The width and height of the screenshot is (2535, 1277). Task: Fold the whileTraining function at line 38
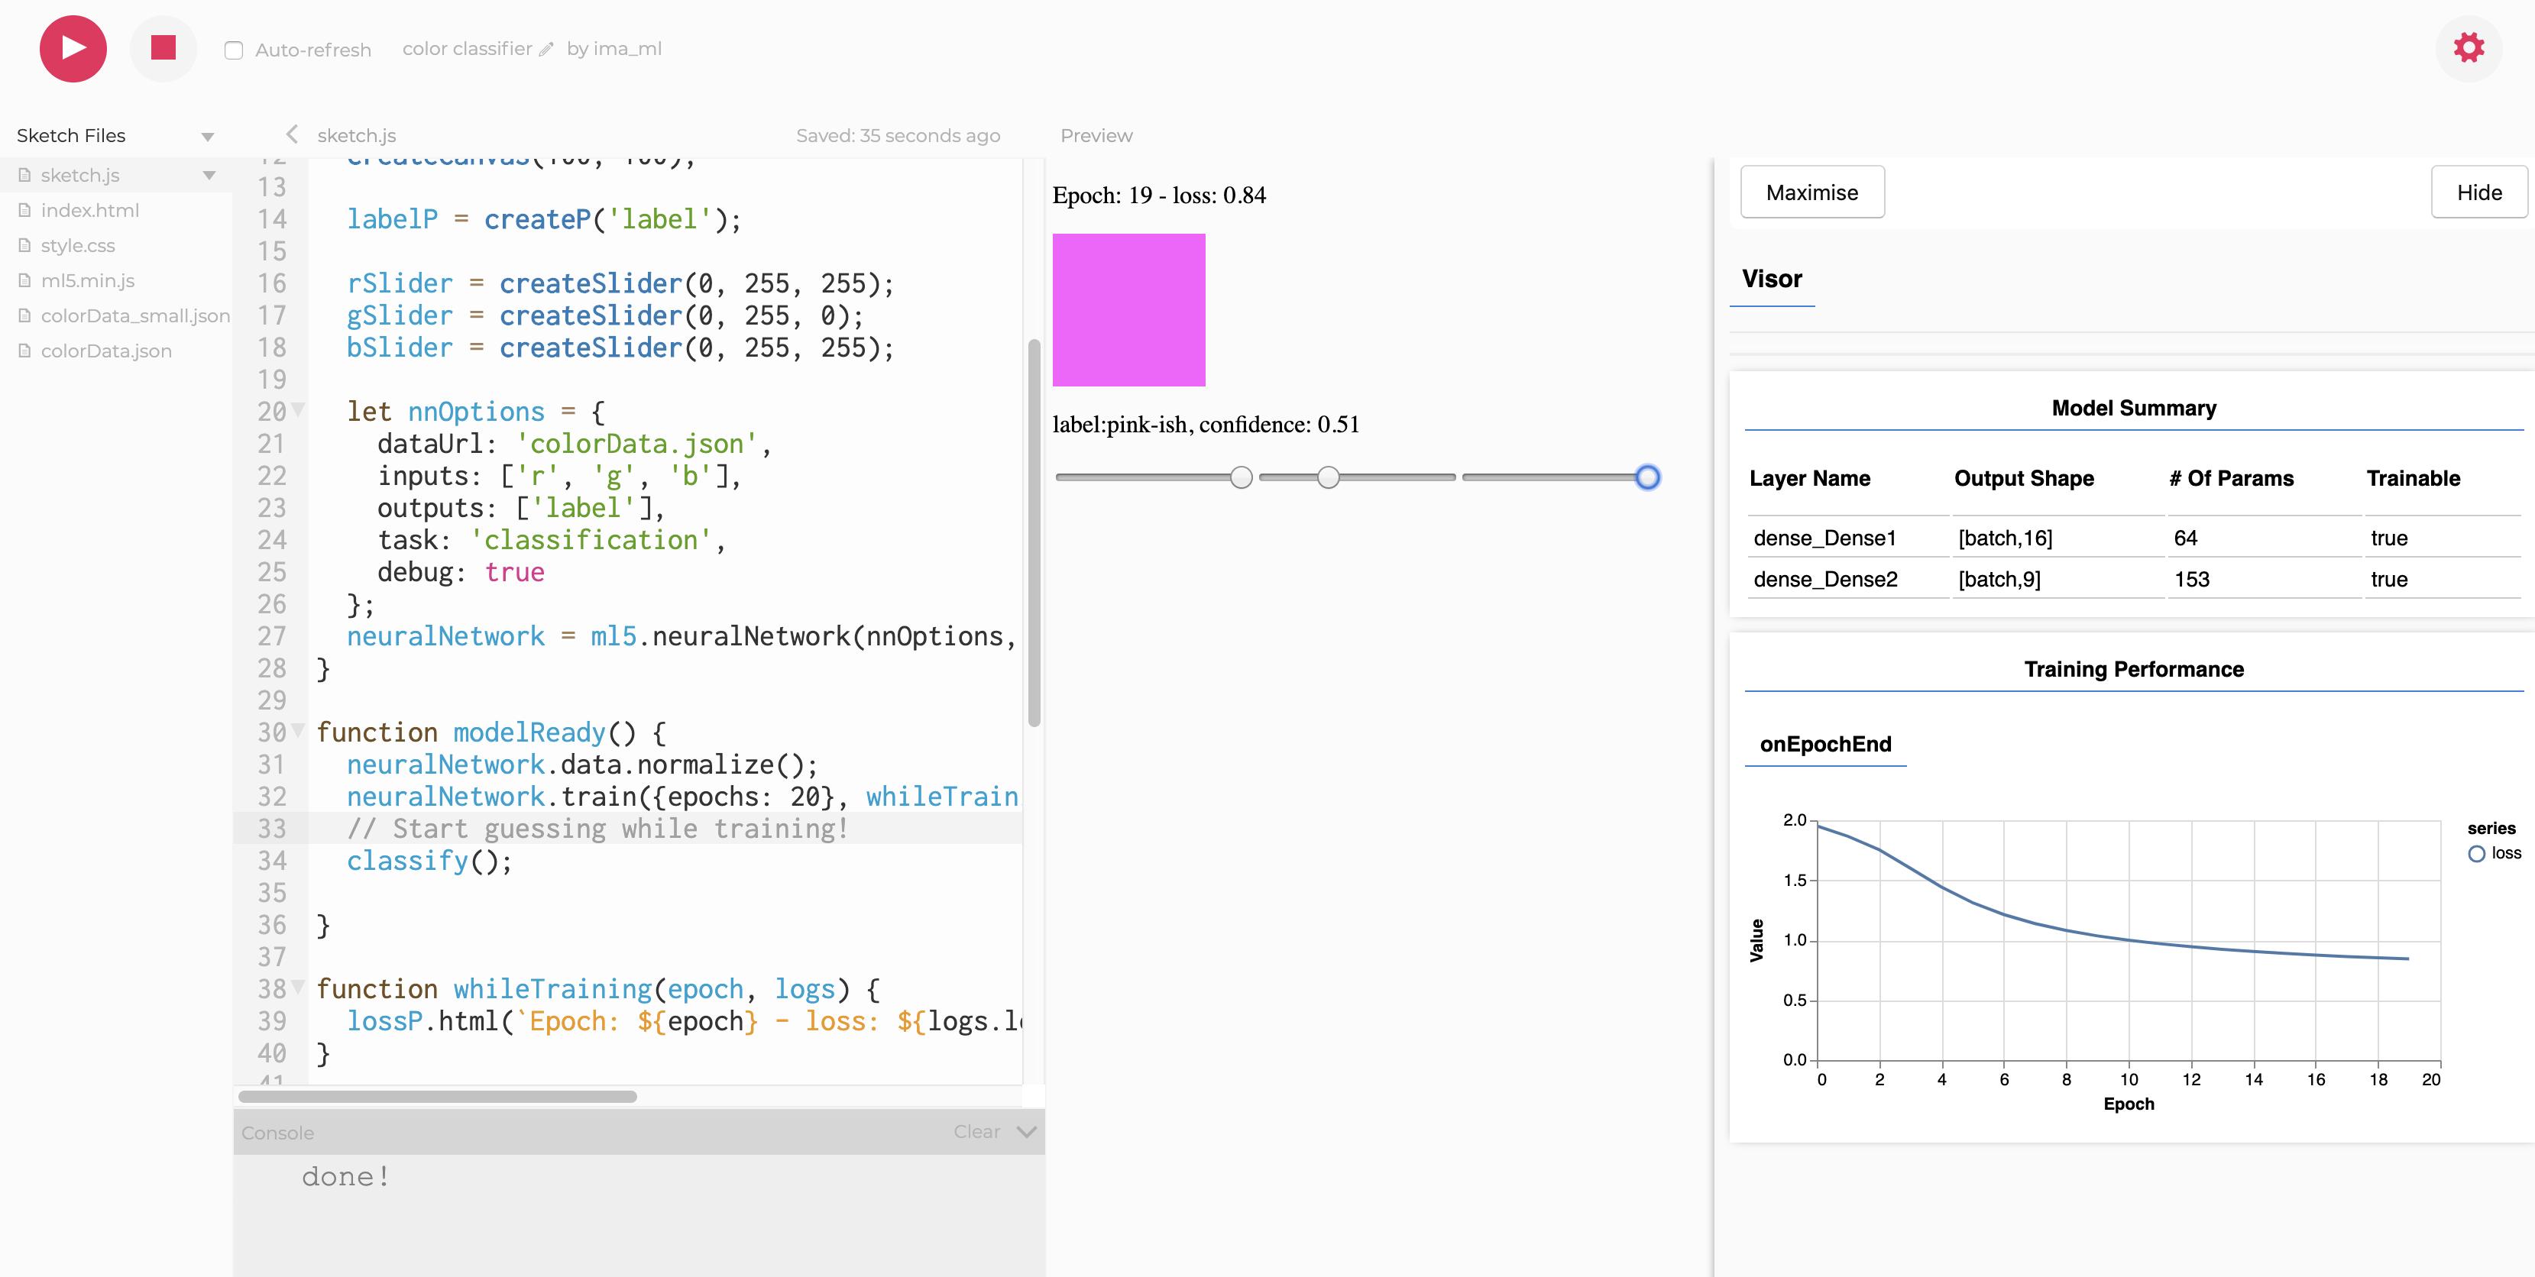coord(298,986)
